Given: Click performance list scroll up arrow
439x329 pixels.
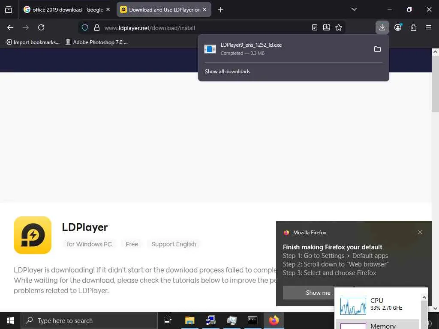Looking at the screenshot, I should 424,297.
